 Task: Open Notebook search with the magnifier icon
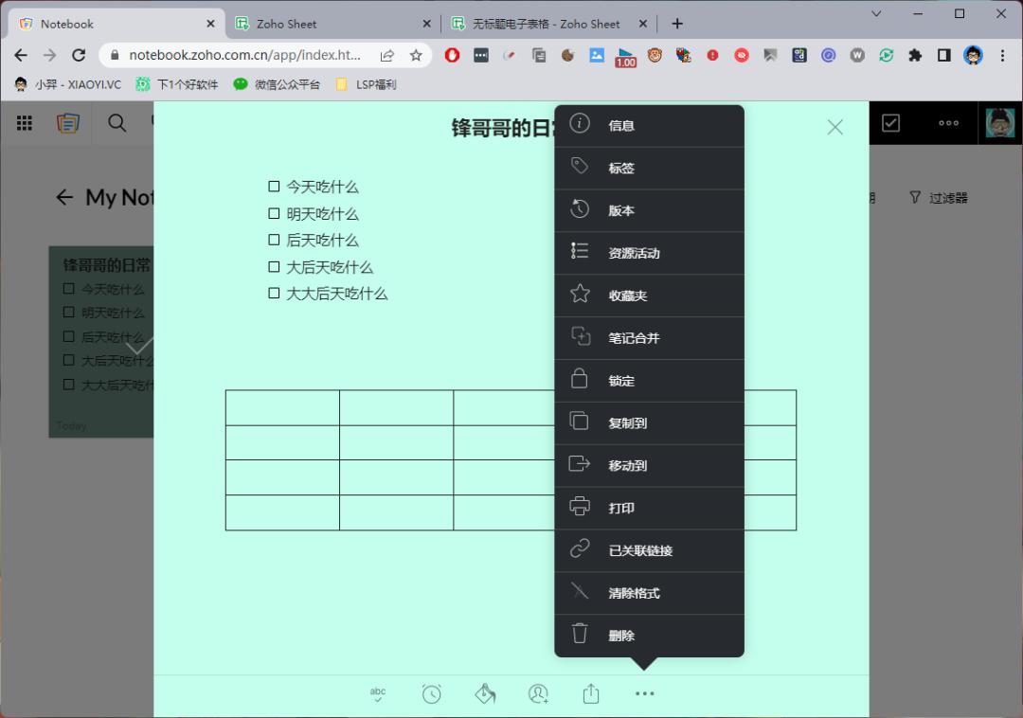[117, 123]
